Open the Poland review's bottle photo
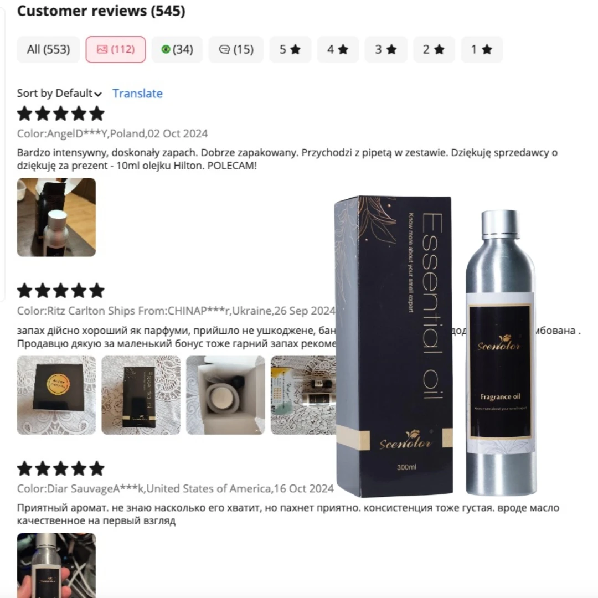This screenshot has width=598, height=598. click(56, 218)
